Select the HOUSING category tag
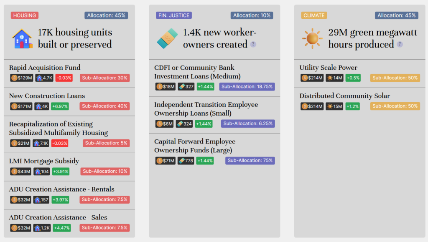Viewport: 428px width, 242px height. click(x=25, y=15)
